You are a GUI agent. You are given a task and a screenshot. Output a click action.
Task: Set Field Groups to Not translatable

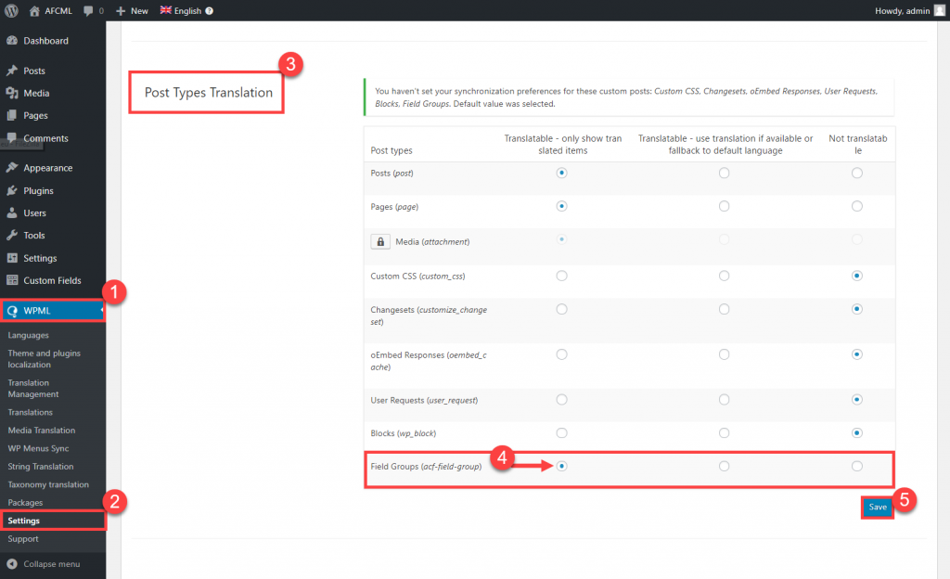[856, 467]
